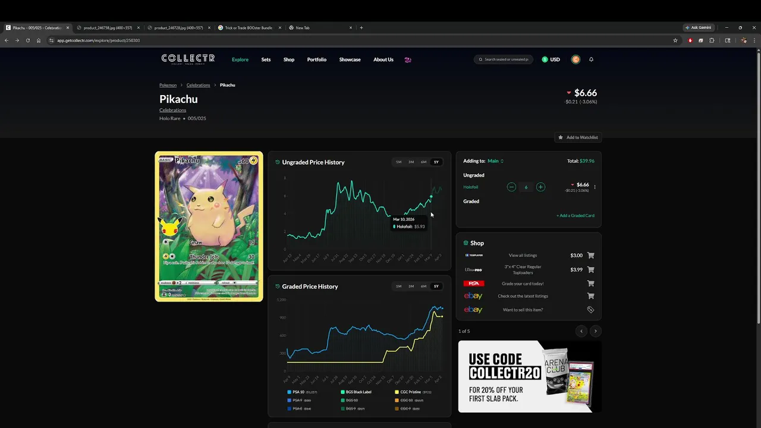Open a new browser tab with plus
761x428 pixels.
coord(361,27)
